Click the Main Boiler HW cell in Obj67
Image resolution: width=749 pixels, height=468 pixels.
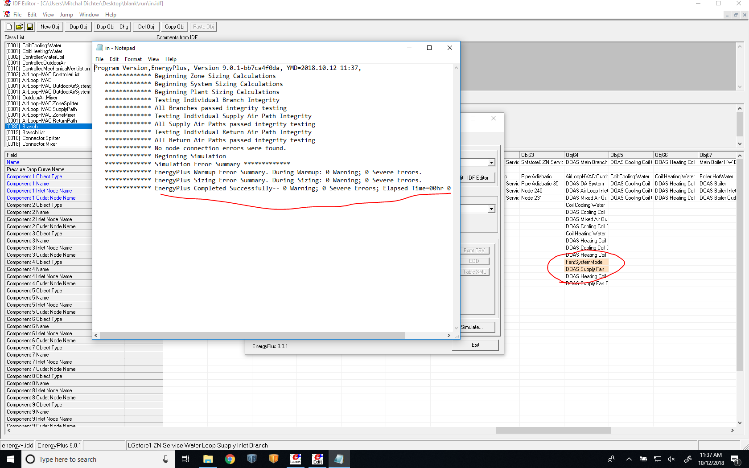click(717, 162)
